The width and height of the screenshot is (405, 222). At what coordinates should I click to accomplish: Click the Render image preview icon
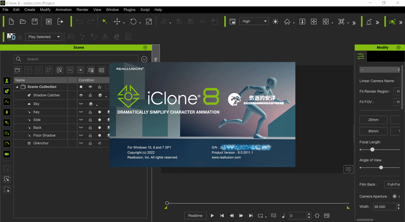pyautogui.click(x=49, y=21)
